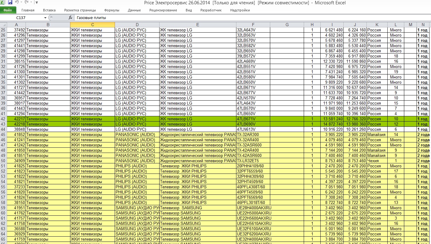Click price cell 12 330 720
The height and width of the screenshot is (244, 431).
click(x=332, y=61)
